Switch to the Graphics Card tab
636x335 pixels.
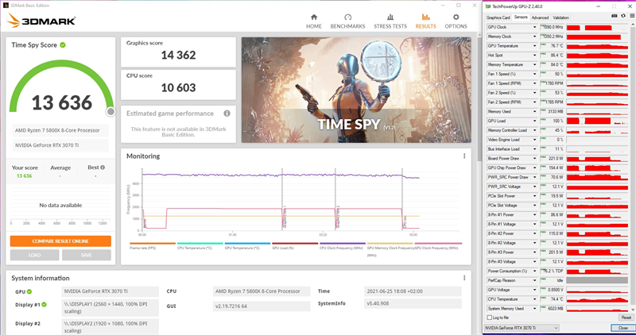[x=498, y=17]
